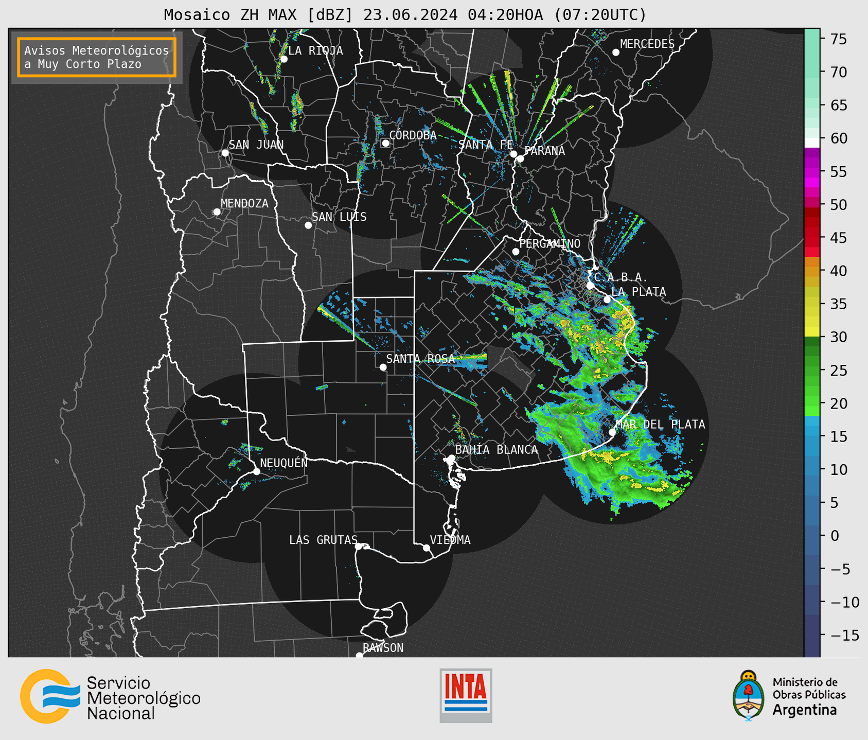Click the C.A.B.A. city marker dot
The height and width of the screenshot is (740, 868).
pyautogui.click(x=591, y=286)
